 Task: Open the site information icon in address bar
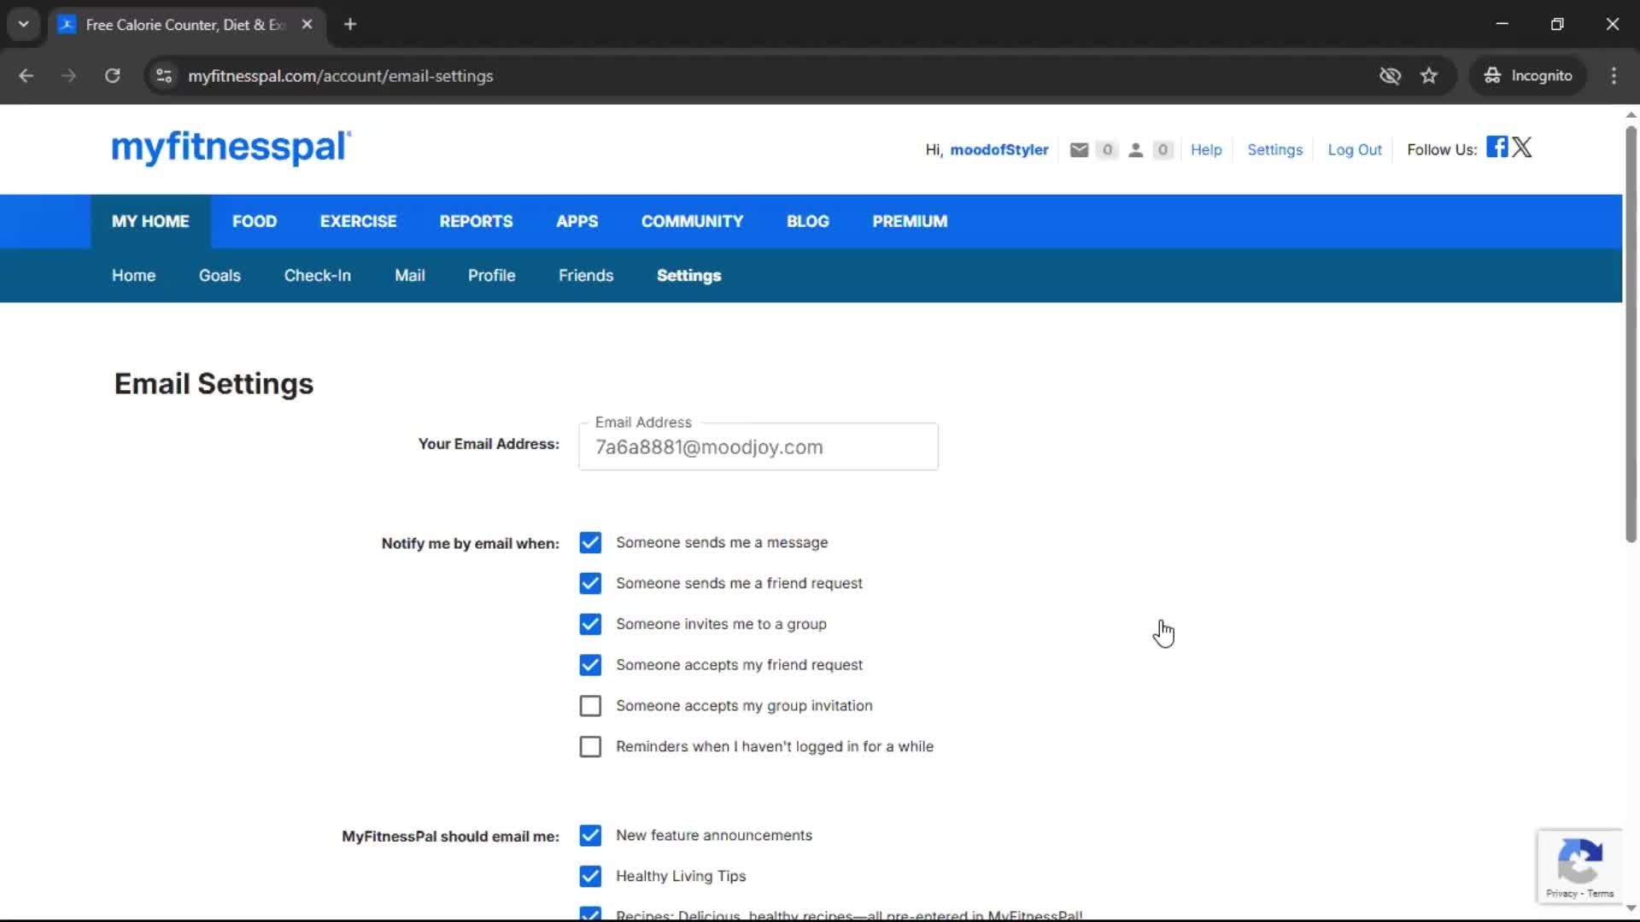(164, 76)
